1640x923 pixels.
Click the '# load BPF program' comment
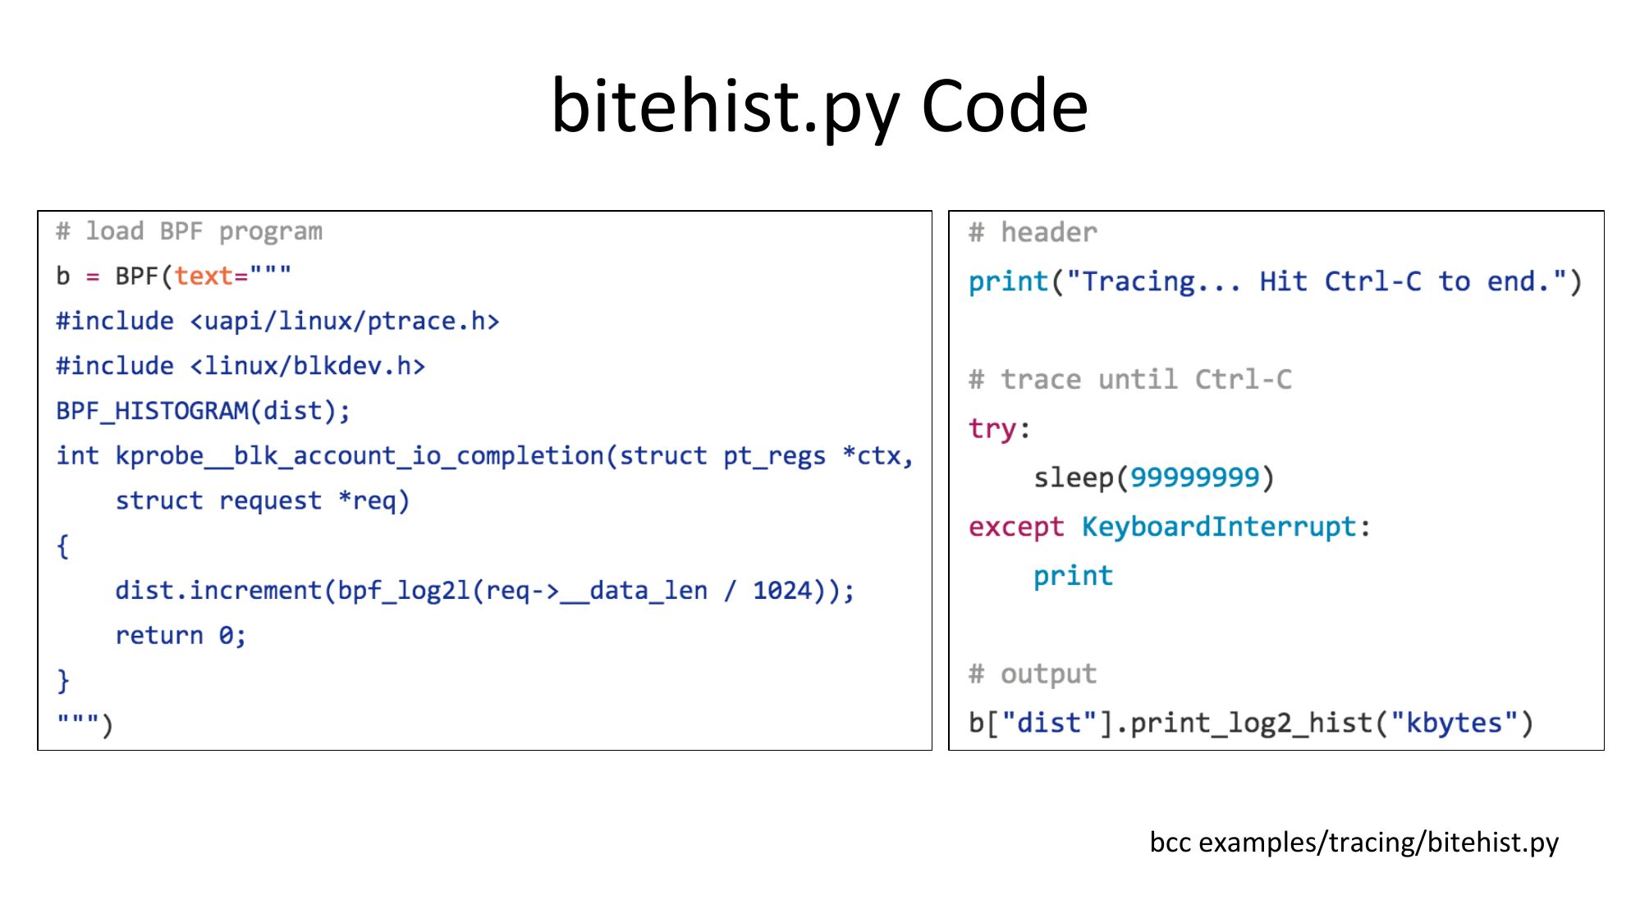(x=189, y=232)
